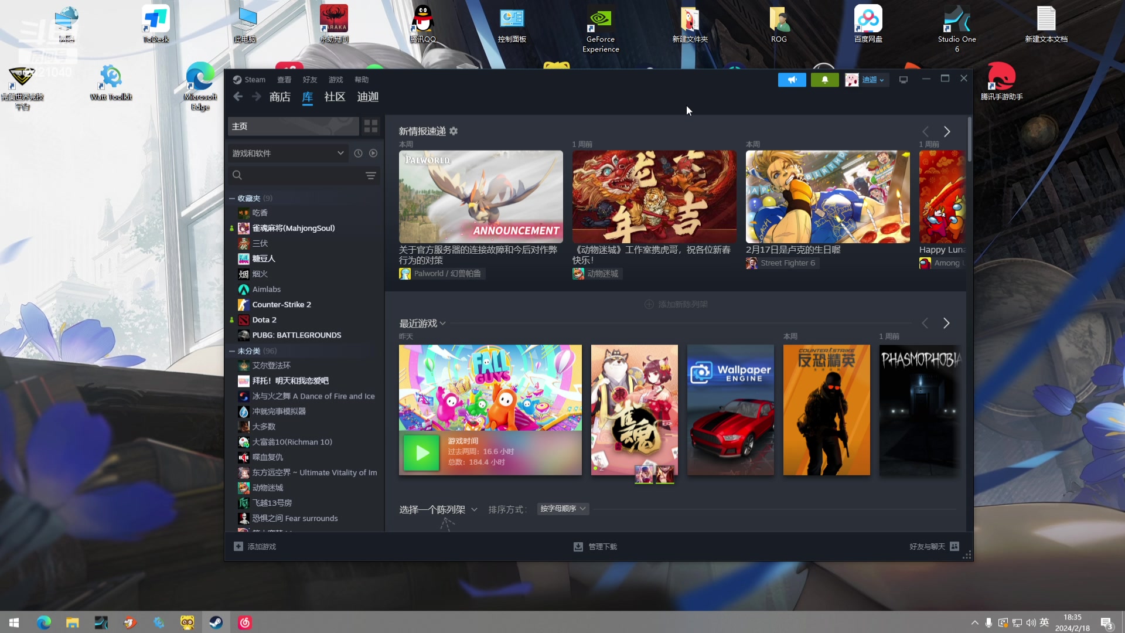
Task: Expand the 按字母顺序 sort dropdown
Action: point(562,509)
